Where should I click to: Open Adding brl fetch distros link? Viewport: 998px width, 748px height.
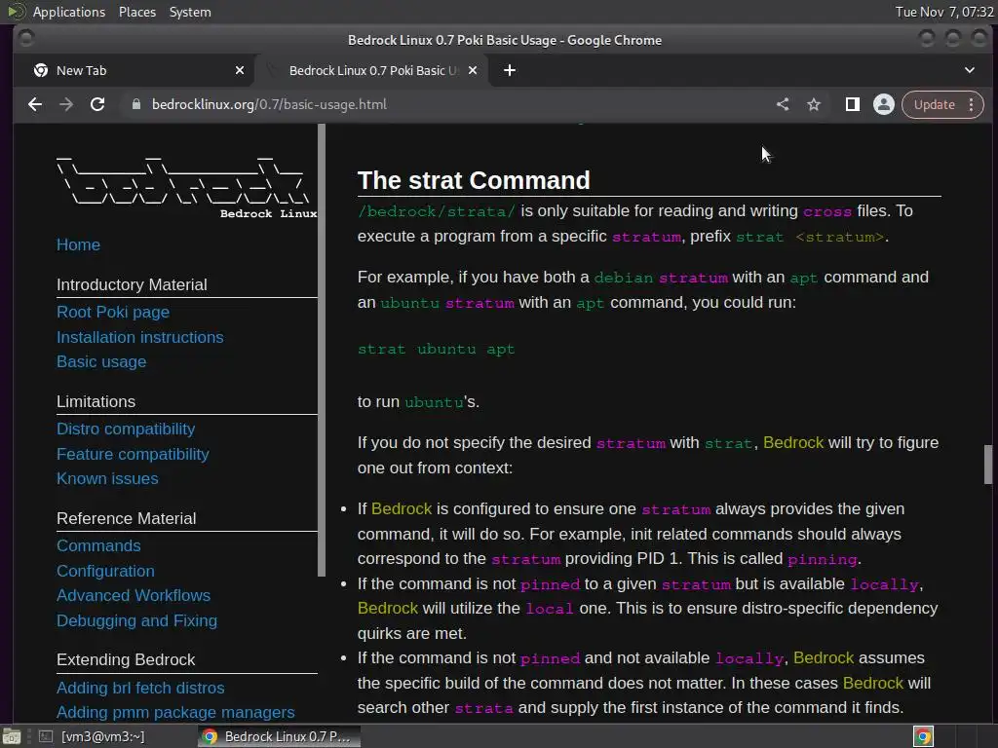coord(140,689)
